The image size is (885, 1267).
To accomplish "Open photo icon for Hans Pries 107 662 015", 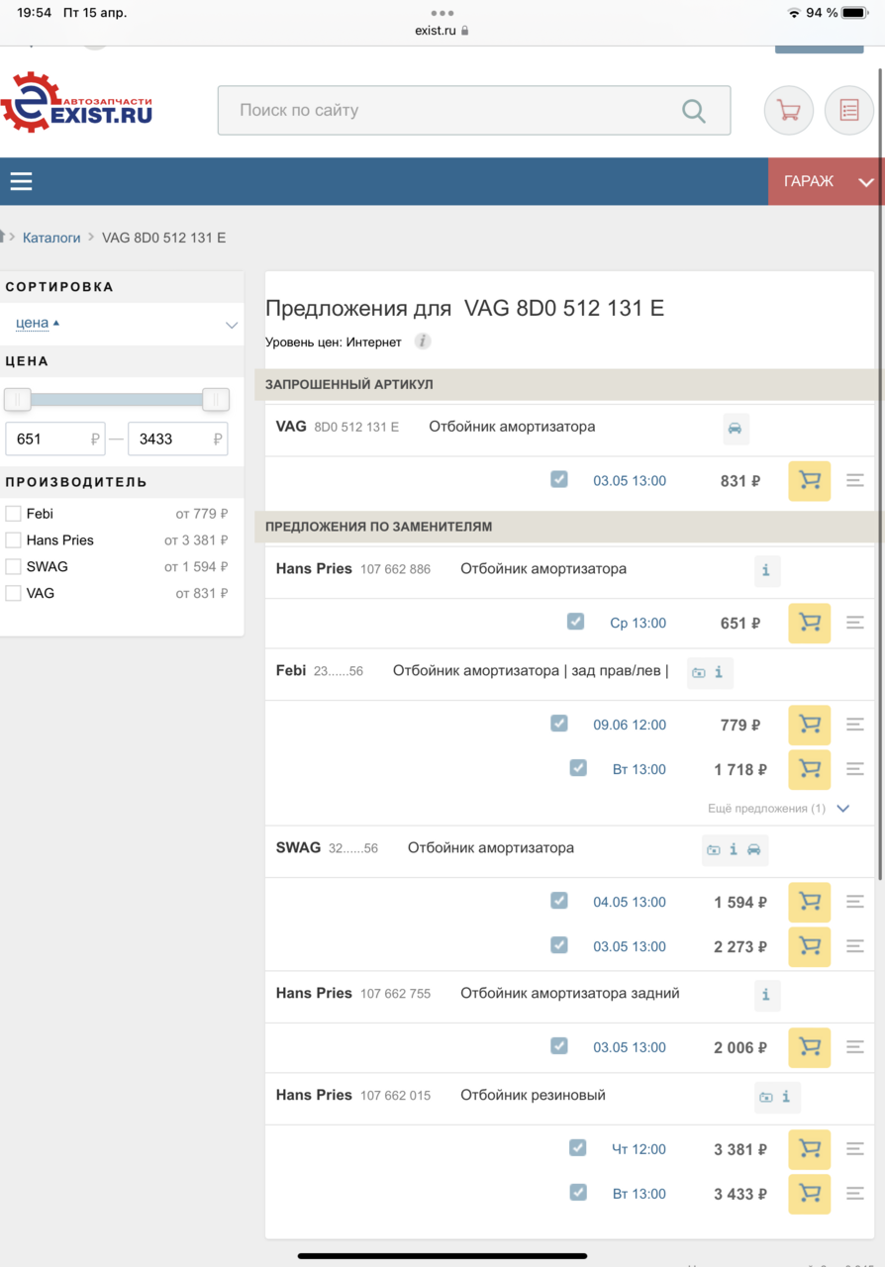I will coord(766,1097).
